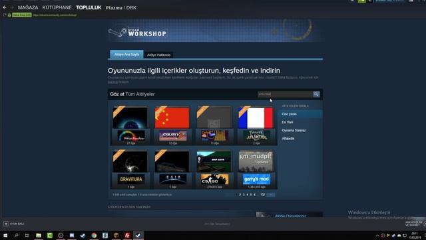Open Task View on the taskbar
The height and width of the screenshot is (240, 426).
pos(27,235)
